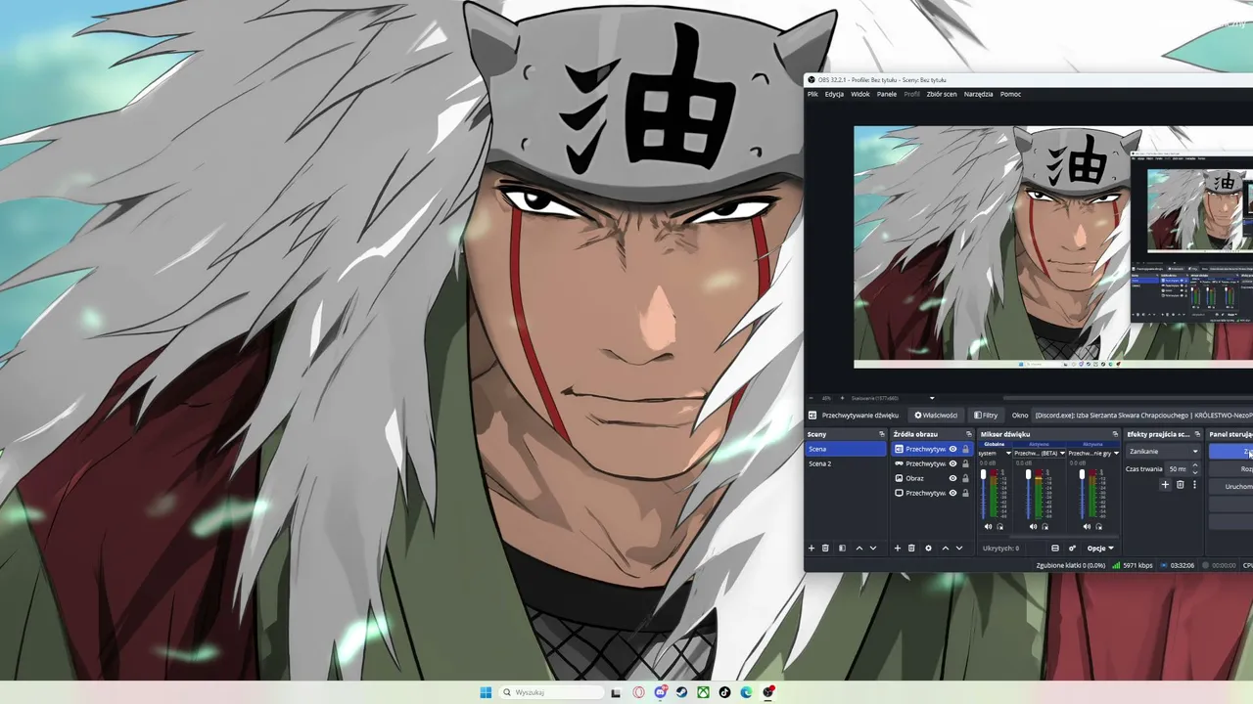The height and width of the screenshot is (704, 1253).
Task: Undock the Mikser dźwięku panel
Action: [x=1115, y=434]
